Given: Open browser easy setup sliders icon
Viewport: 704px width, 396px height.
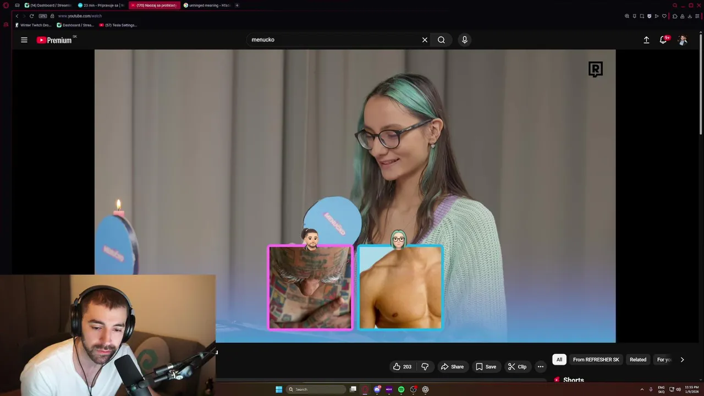Looking at the screenshot, I should coord(697,16).
